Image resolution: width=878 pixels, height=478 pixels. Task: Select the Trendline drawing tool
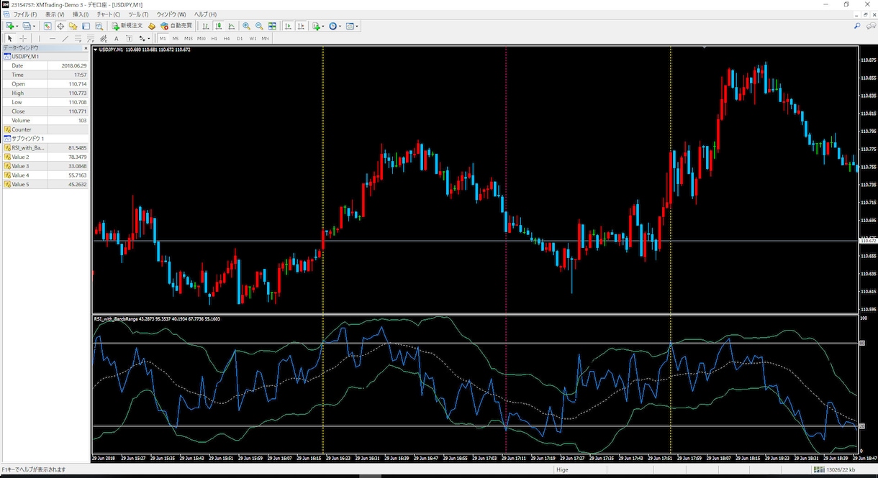[65, 38]
